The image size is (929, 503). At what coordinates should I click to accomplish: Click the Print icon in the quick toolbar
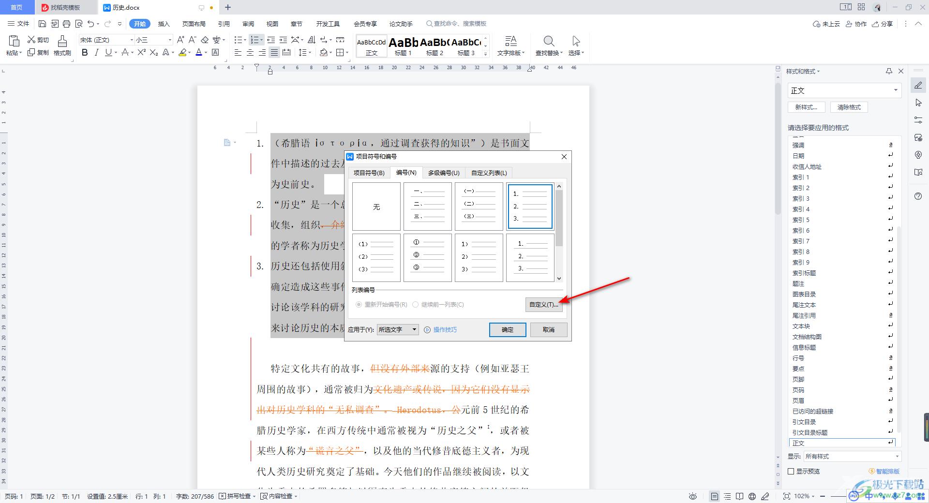tap(67, 24)
